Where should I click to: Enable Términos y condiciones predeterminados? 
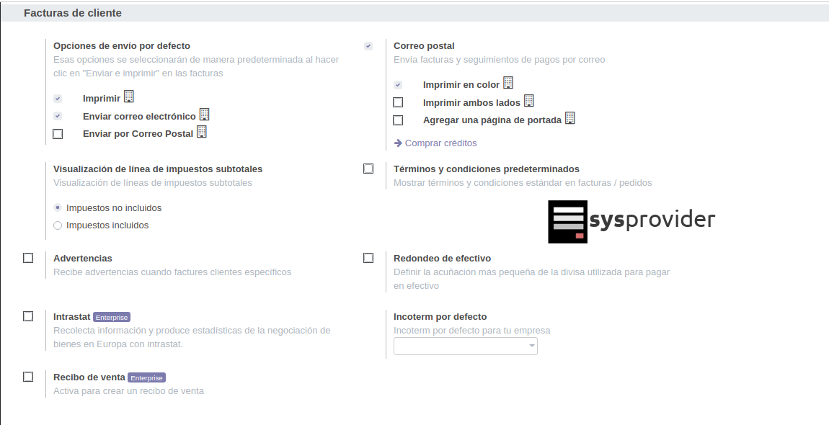click(368, 169)
